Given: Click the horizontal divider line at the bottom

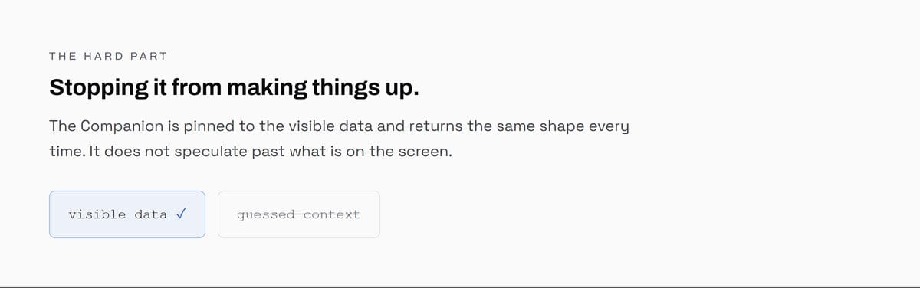Looking at the screenshot, I should 460,287.
